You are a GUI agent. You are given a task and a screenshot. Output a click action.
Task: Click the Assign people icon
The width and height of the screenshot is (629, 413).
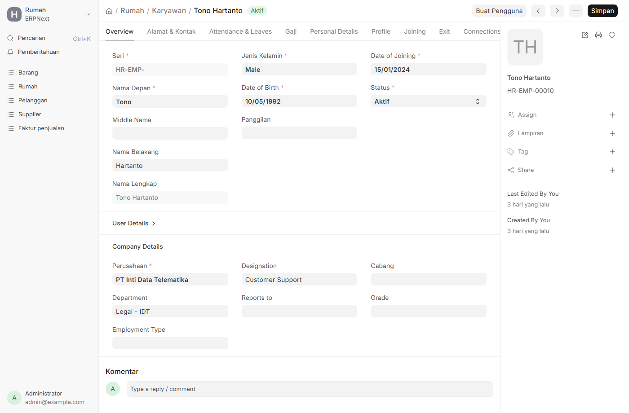pos(511,115)
